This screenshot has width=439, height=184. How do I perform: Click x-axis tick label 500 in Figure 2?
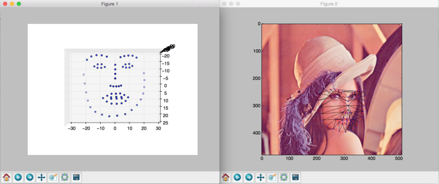pos(399,159)
